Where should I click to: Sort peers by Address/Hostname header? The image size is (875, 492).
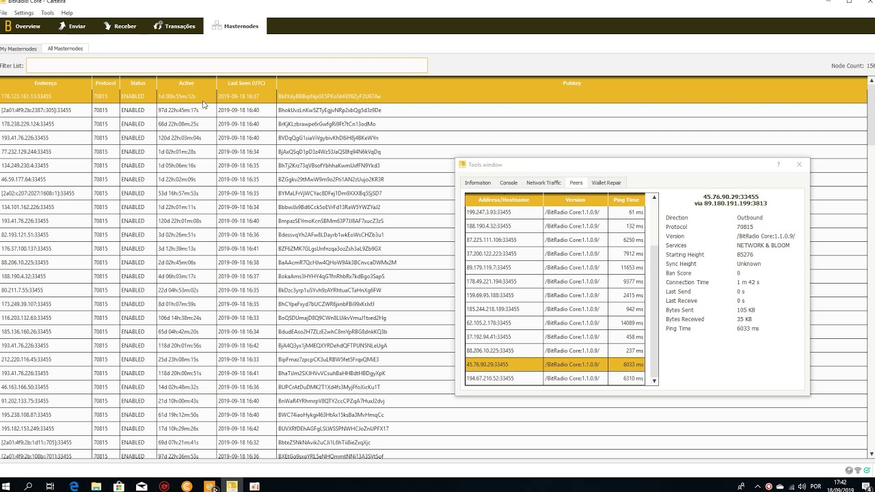coord(504,200)
